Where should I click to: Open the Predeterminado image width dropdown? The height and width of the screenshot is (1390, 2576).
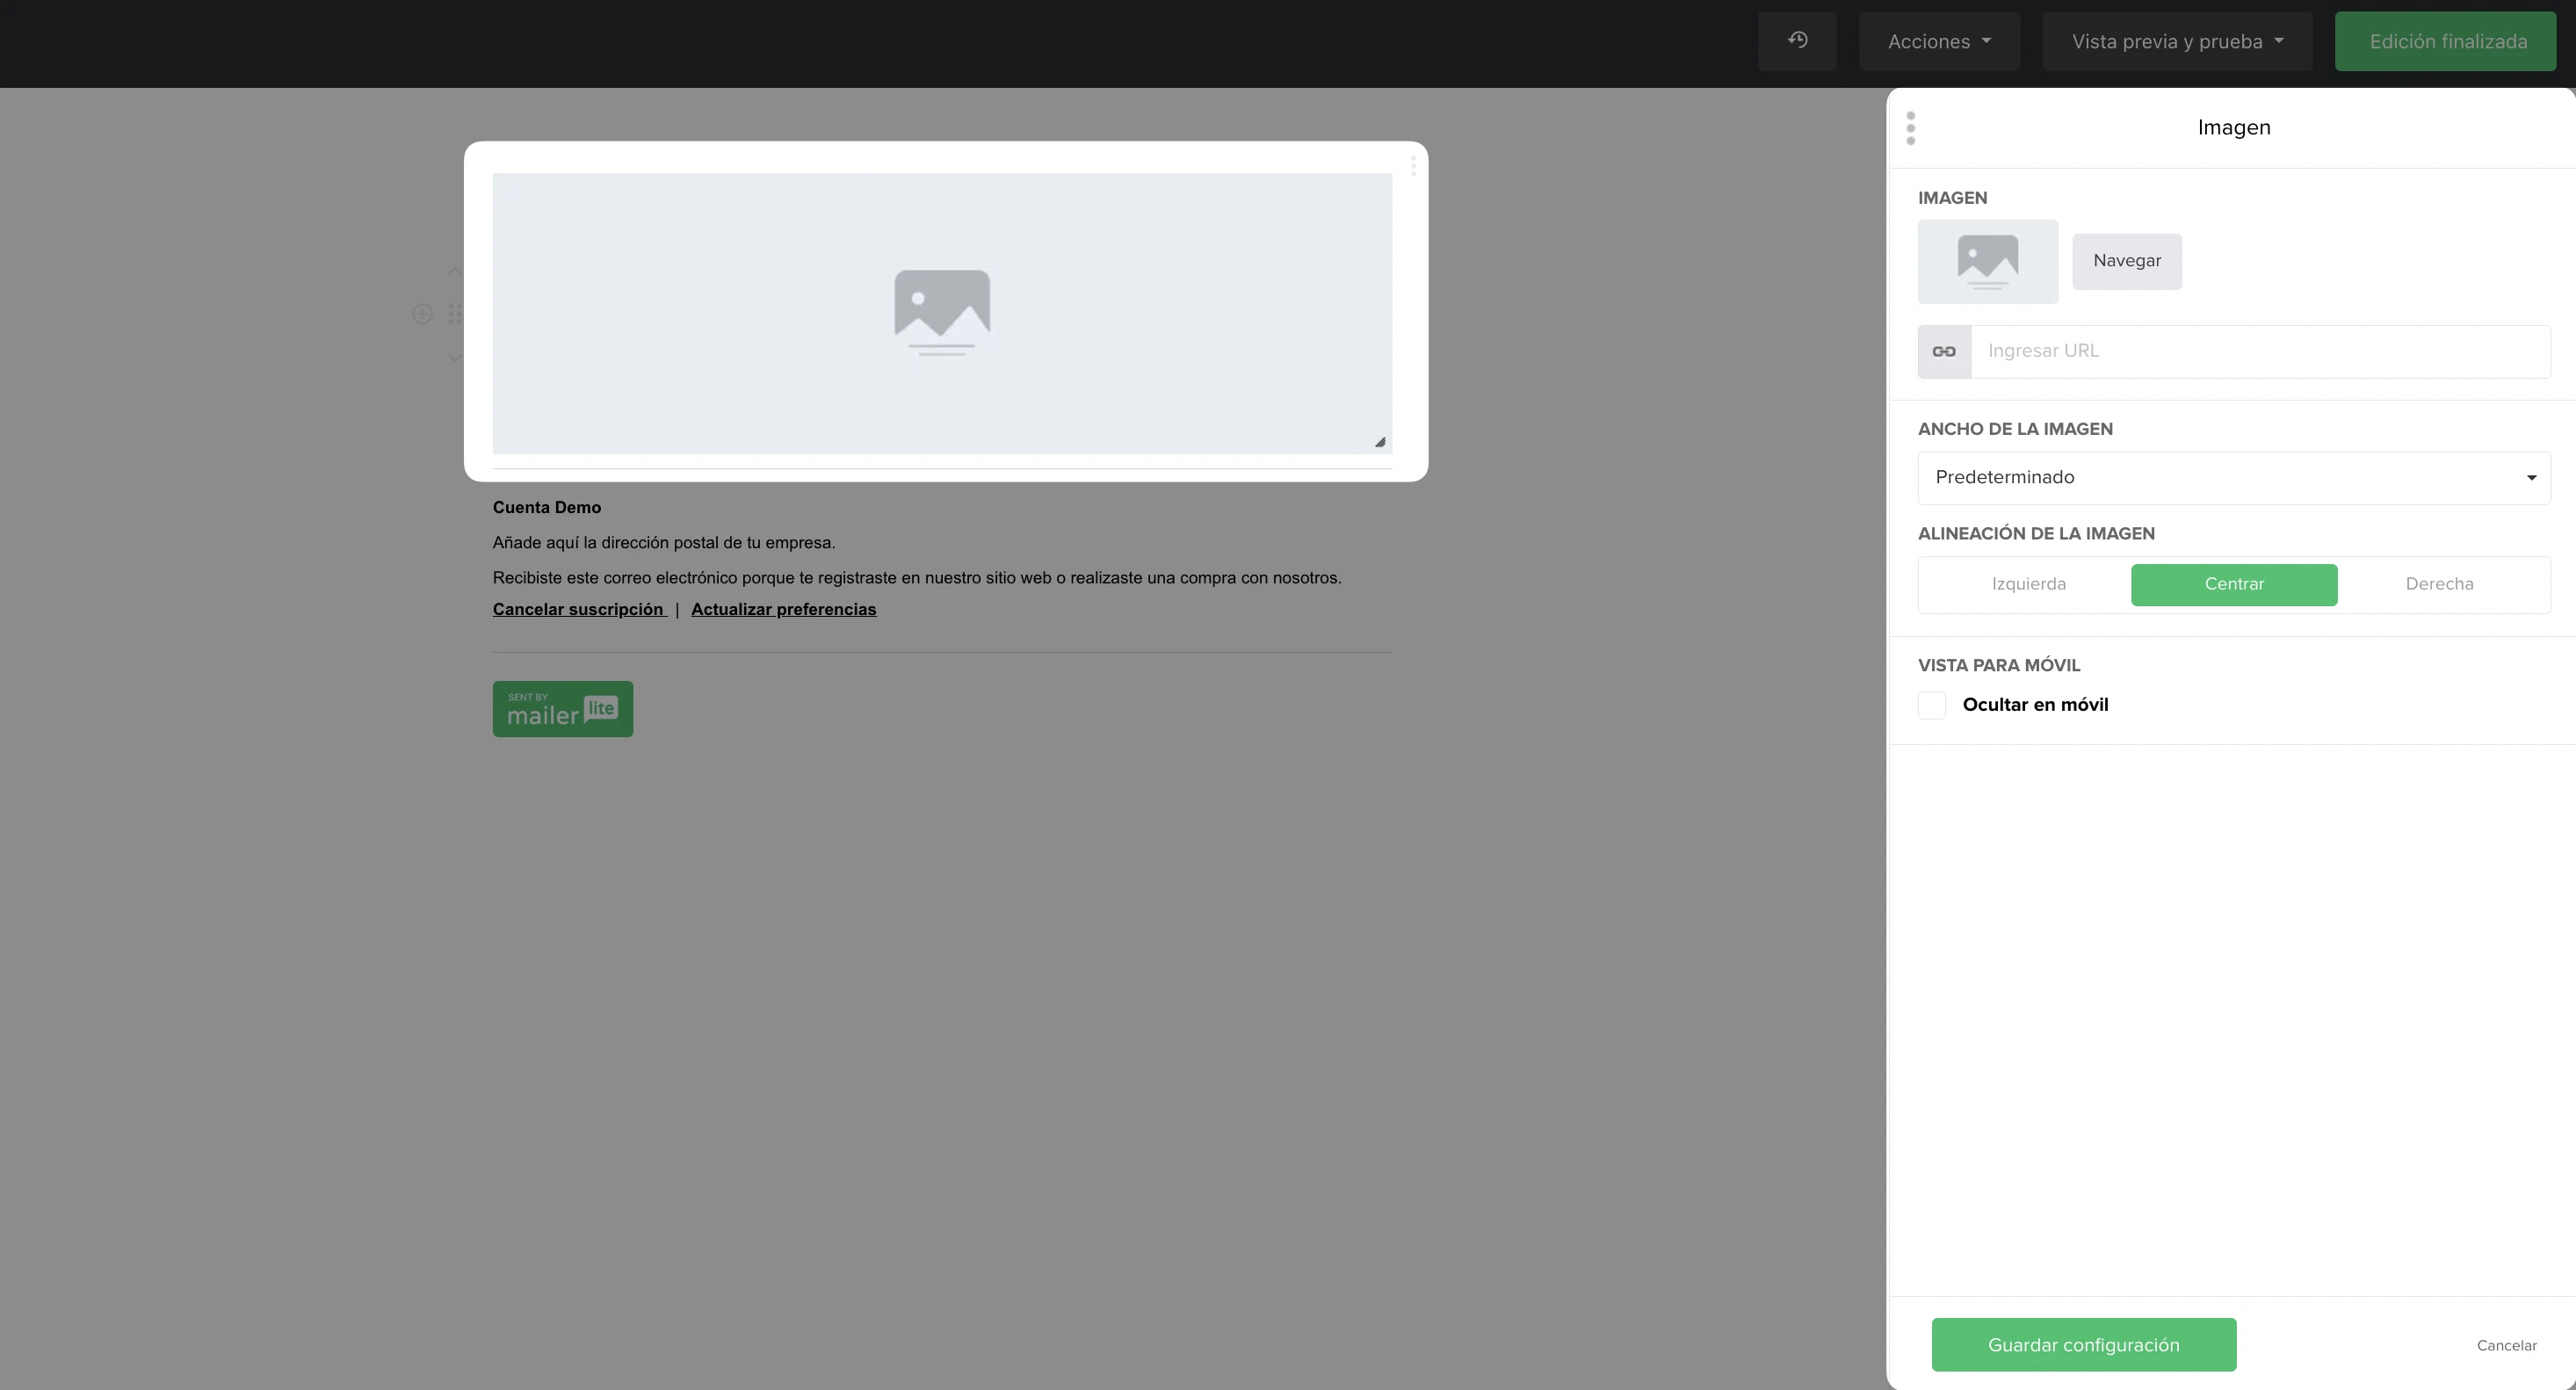click(2234, 478)
